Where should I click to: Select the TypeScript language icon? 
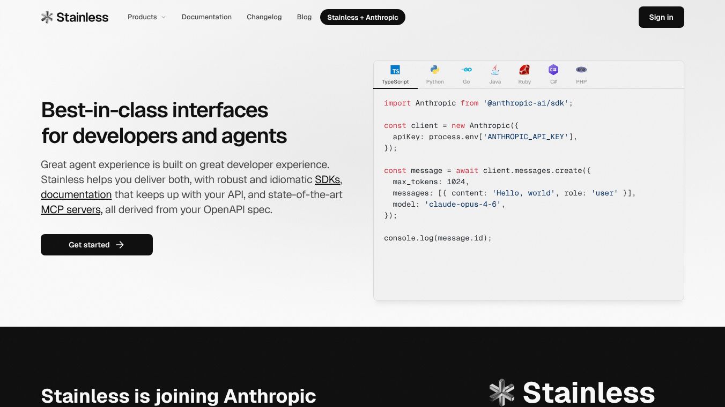point(395,70)
